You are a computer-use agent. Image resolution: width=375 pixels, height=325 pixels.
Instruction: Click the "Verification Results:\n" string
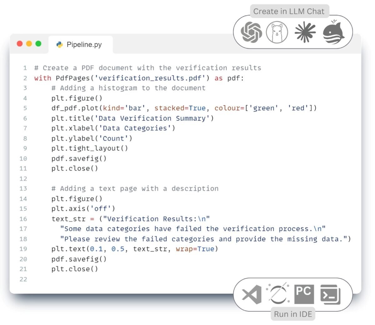[x=157, y=219]
